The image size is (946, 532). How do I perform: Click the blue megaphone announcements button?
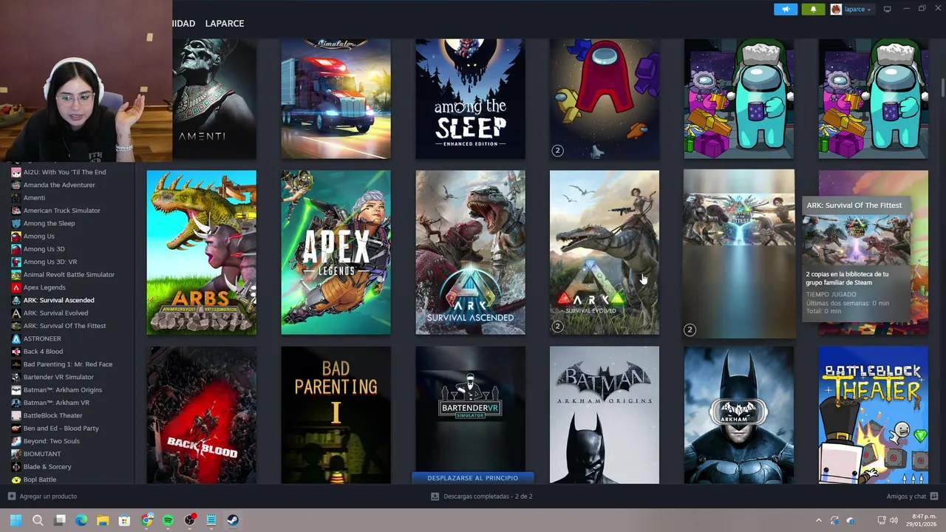pyautogui.click(x=786, y=9)
